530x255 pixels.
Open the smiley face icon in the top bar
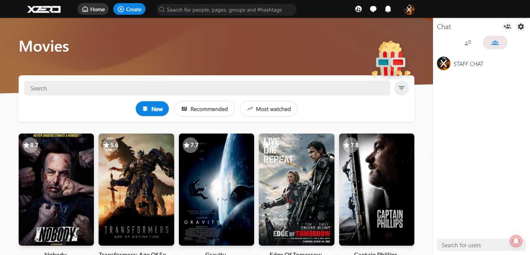point(359,9)
